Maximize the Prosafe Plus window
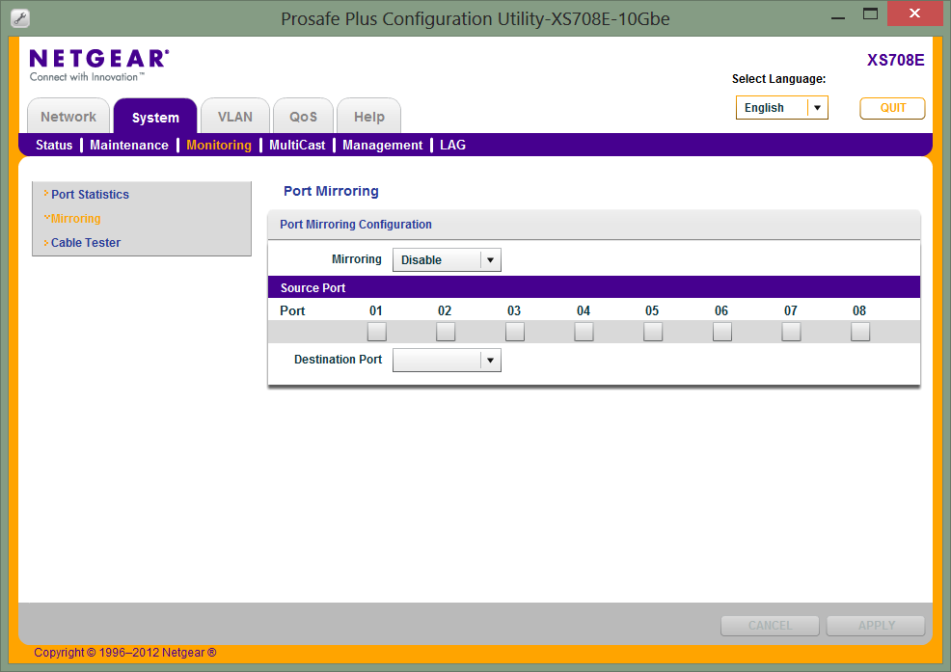The width and height of the screenshot is (951, 672). click(870, 13)
